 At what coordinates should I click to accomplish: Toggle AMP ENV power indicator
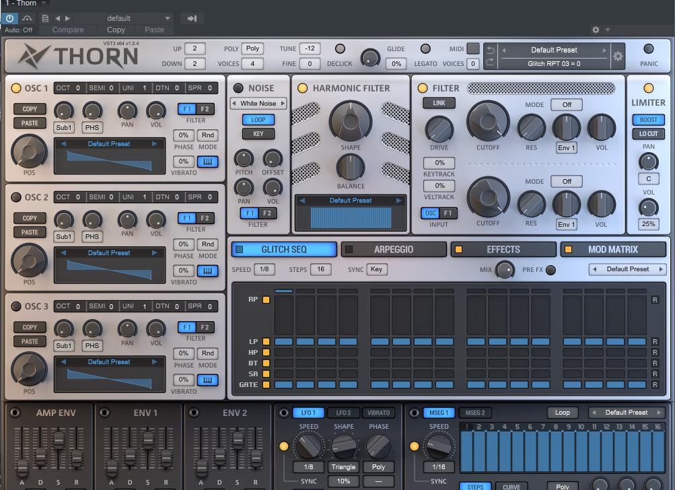15,413
